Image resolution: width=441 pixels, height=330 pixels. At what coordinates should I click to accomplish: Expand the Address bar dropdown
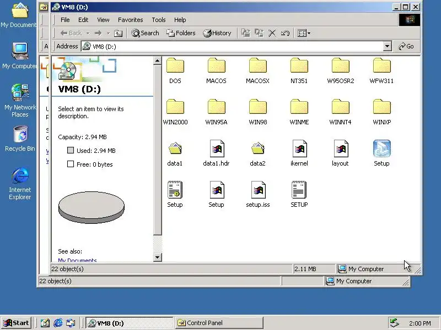click(388, 46)
